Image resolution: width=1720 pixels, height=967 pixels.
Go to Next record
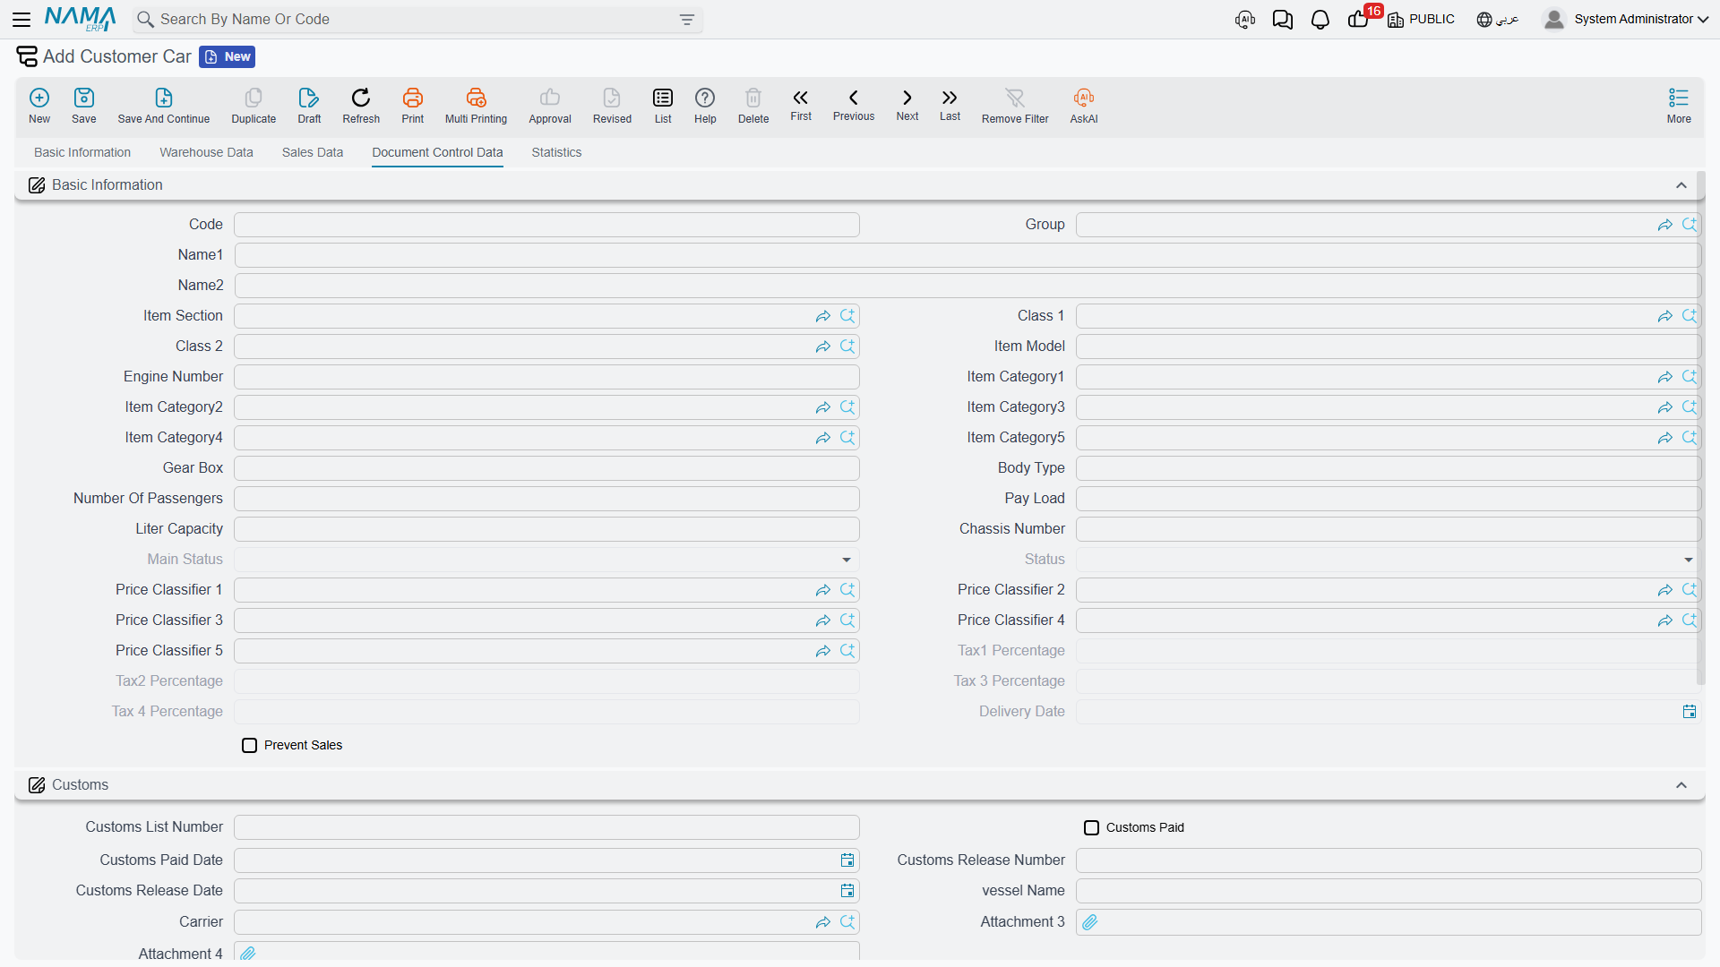[x=907, y=105]
